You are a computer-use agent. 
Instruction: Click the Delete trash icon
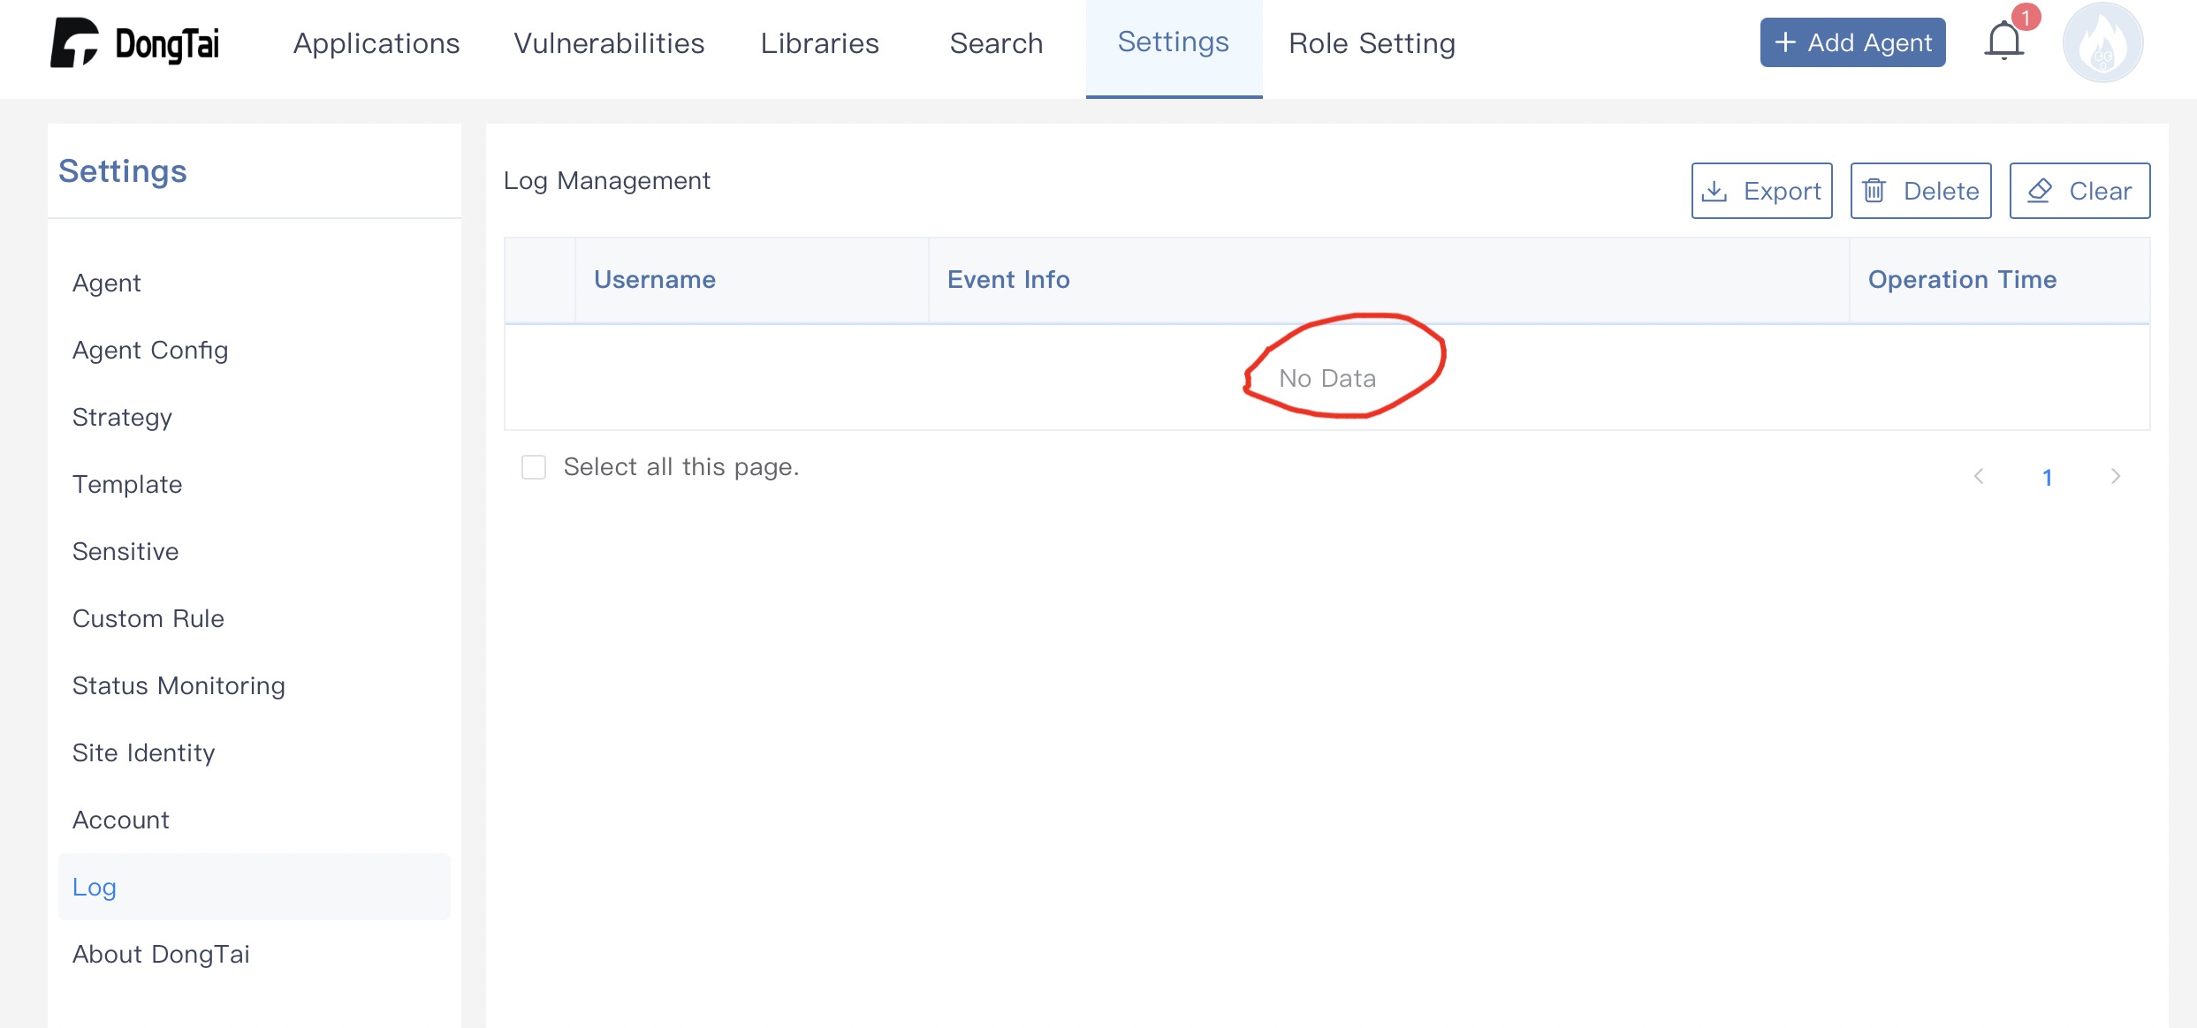point(1874,191)
